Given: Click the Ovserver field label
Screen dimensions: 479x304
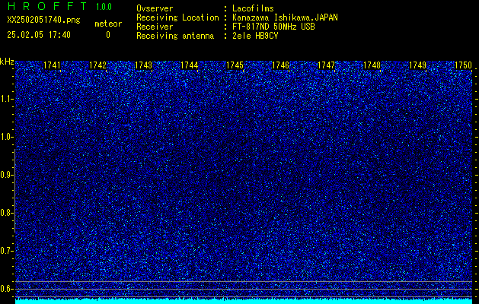Looking at the screenshot, I should [x=155, y=8].
